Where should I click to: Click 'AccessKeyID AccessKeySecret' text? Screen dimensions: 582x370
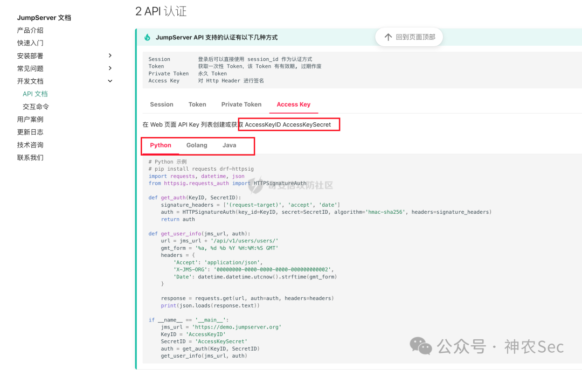(288, 125)
